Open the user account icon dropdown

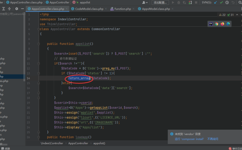(x=145, y=2)
